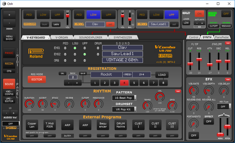Click the red PANIC button
Viewport: 235px width, 143px height.
click(9, 53)
